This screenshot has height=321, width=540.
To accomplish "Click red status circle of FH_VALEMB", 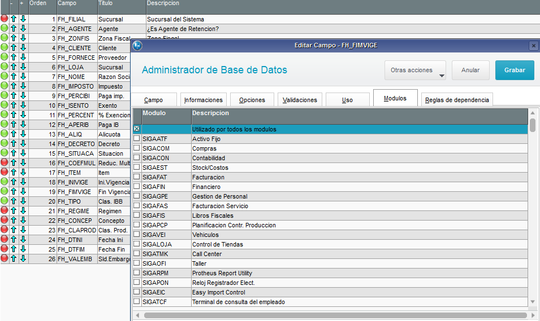I will (x=4, y=258).
